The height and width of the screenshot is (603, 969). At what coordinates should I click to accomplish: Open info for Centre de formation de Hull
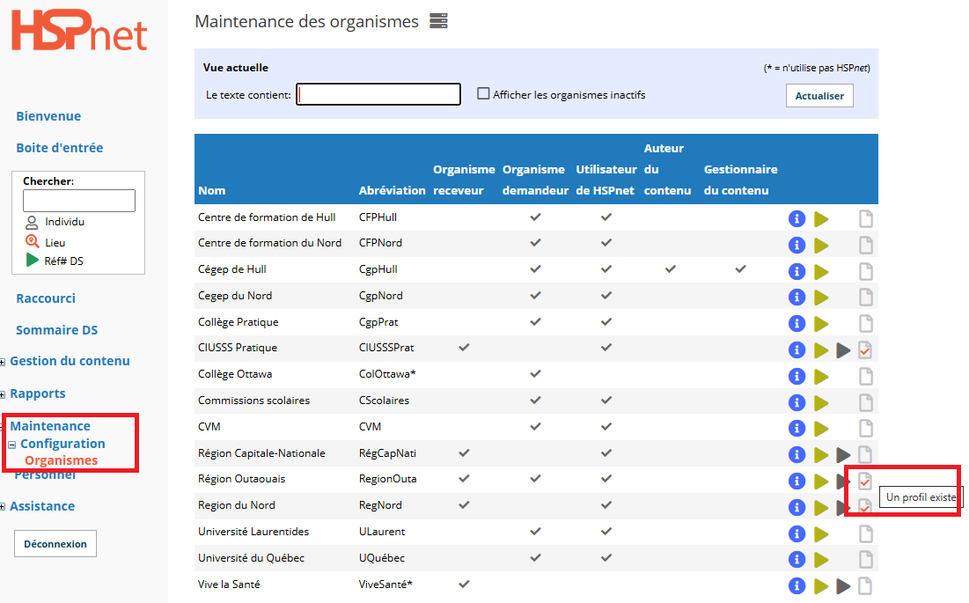(x=796, y=218)
